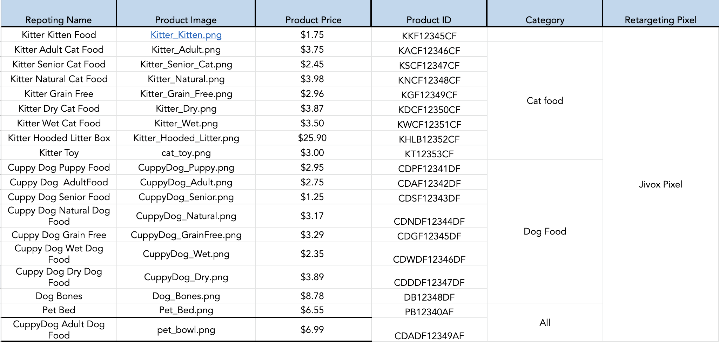Select the Category column header
719x342 pixels.
pyautogui.click(x=545, y=14)
